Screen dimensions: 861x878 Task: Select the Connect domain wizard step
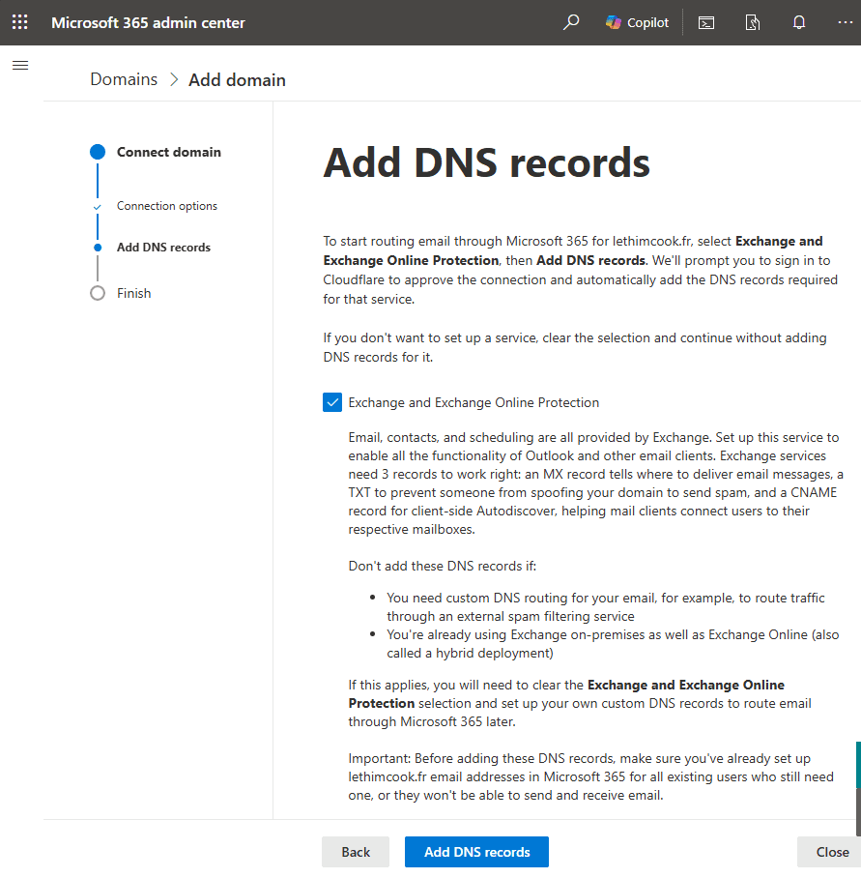(x=168, y=152)
